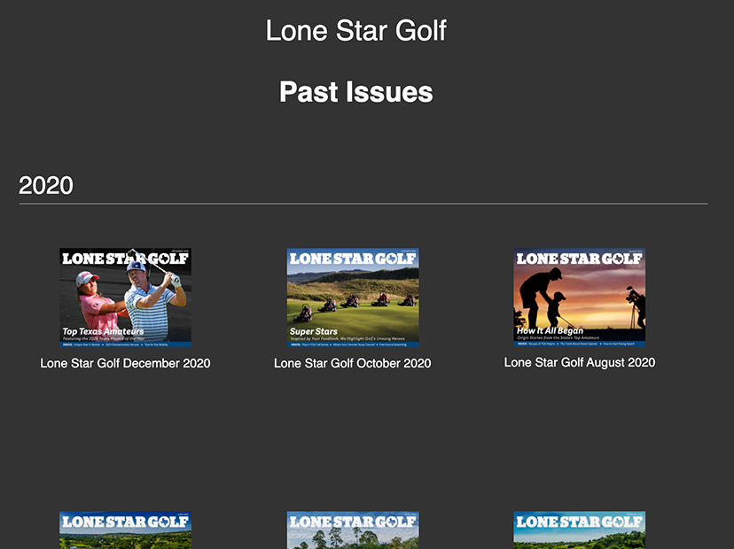The height and width of the screenshot is (549, 734).
Task: Click the Lone Star Golf August 2020 caption
Action: 580,362
